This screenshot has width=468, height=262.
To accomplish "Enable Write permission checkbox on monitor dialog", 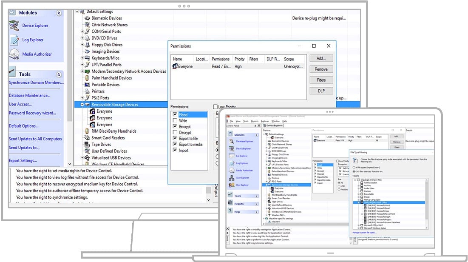I will (175, 120).
